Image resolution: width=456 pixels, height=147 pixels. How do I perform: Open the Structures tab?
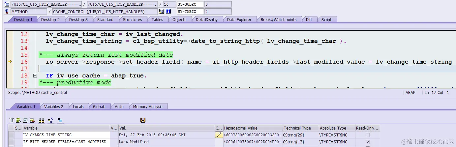tap(132, 19)
